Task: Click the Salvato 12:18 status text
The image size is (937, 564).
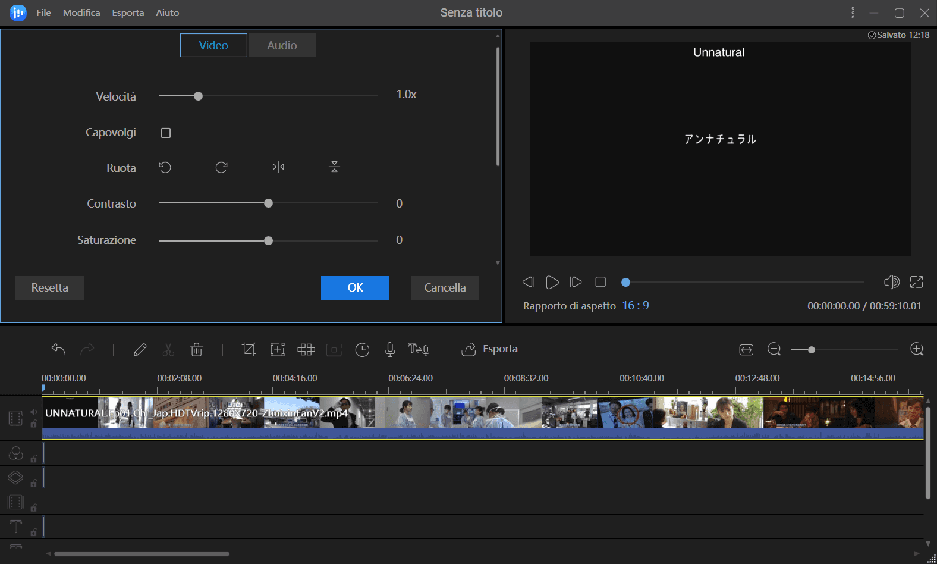Action: (898, 35)
